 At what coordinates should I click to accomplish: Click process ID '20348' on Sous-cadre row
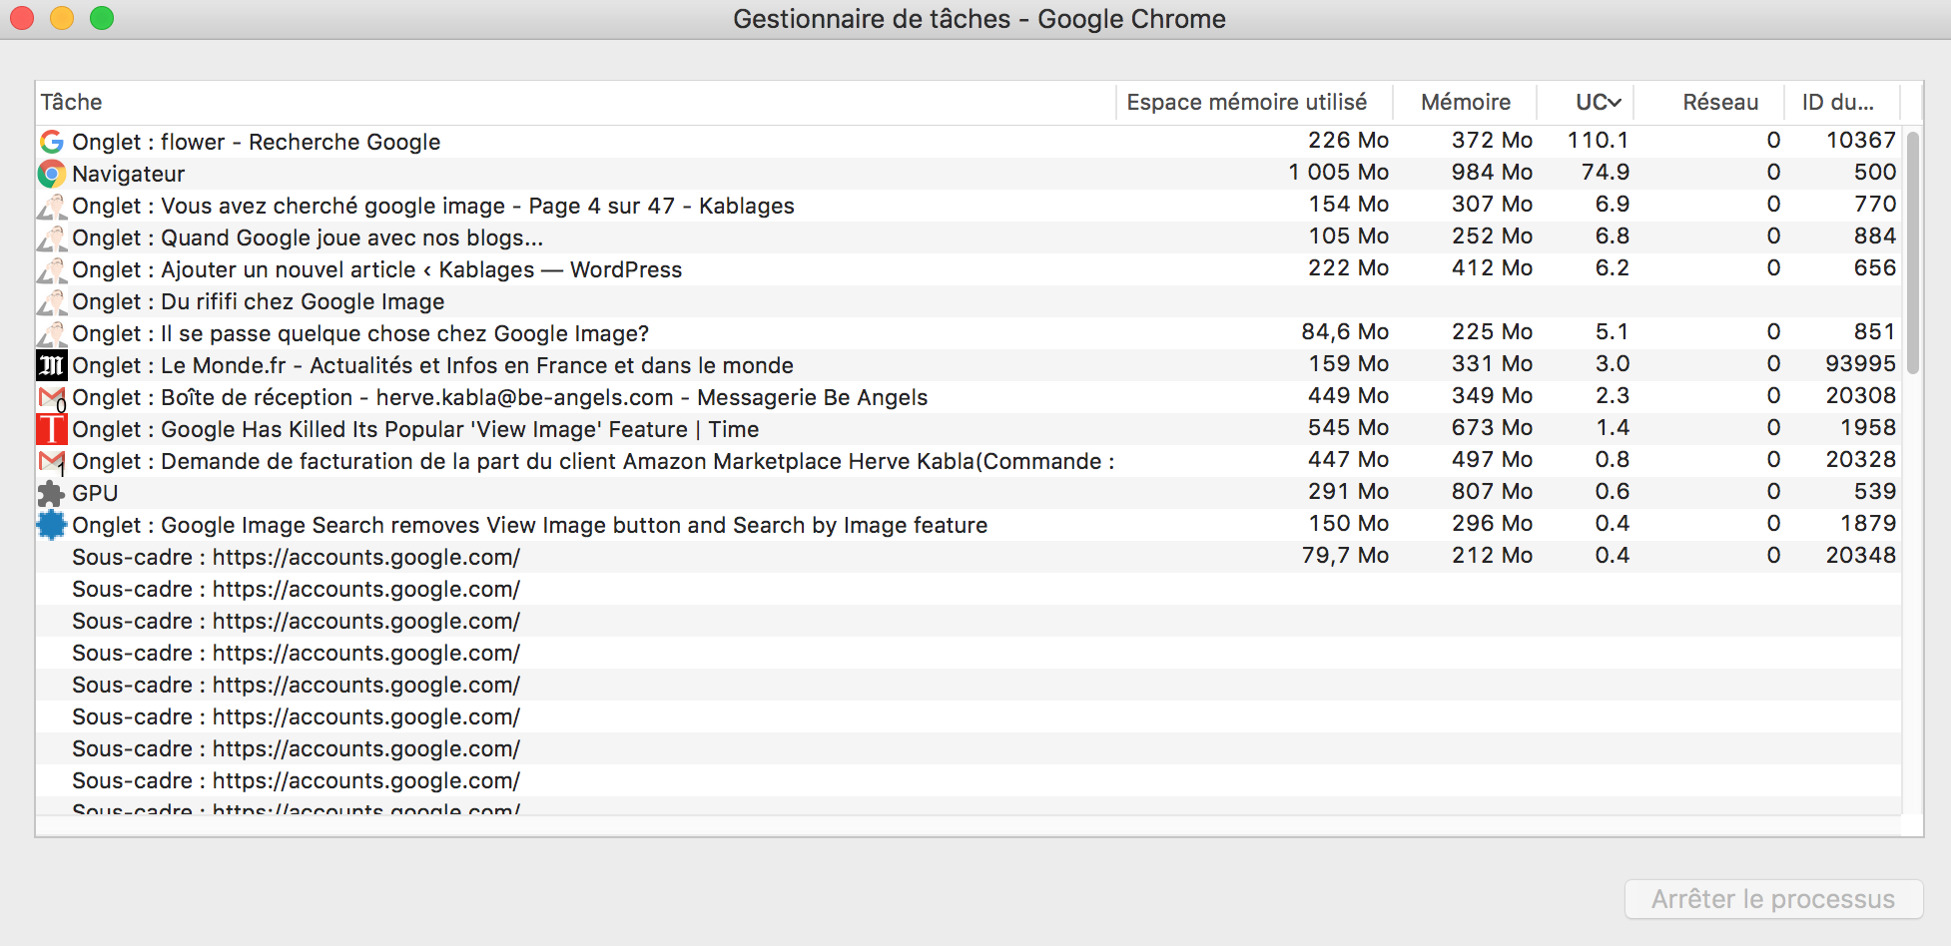click(1861, 555)
